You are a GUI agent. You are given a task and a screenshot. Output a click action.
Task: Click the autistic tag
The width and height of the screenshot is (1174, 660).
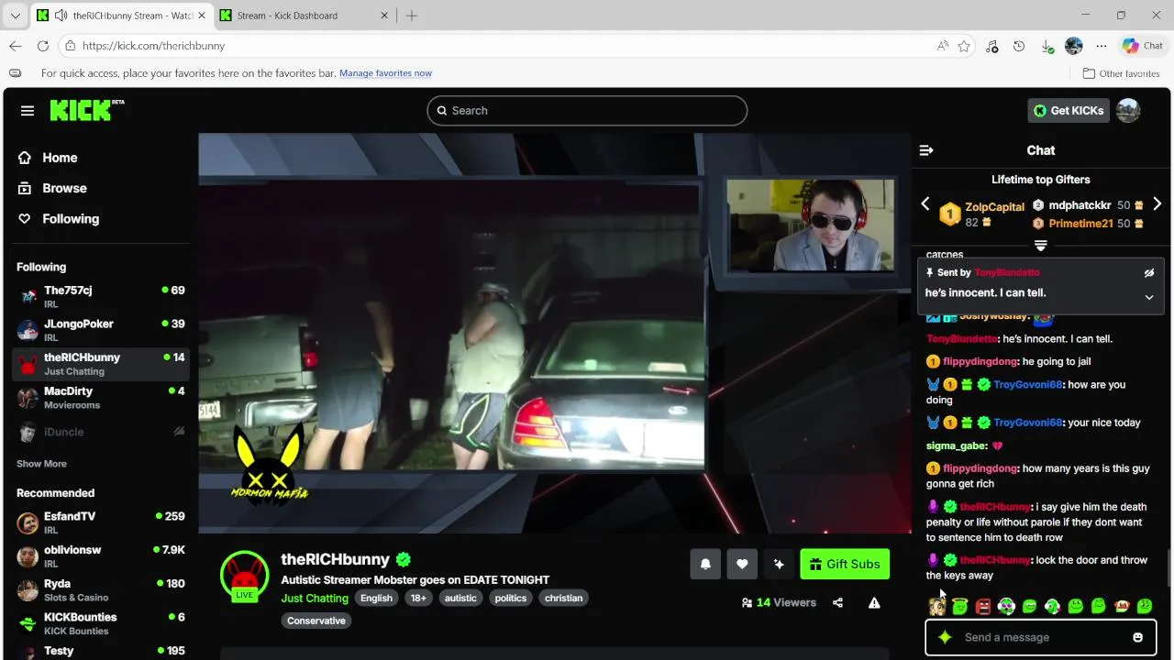[x=460, y=599]
